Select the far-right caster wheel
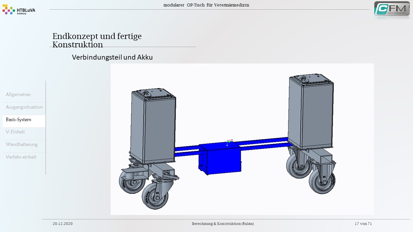Viewport: 413px width, 232px height. pyautogui.click(x=322, y=181)
